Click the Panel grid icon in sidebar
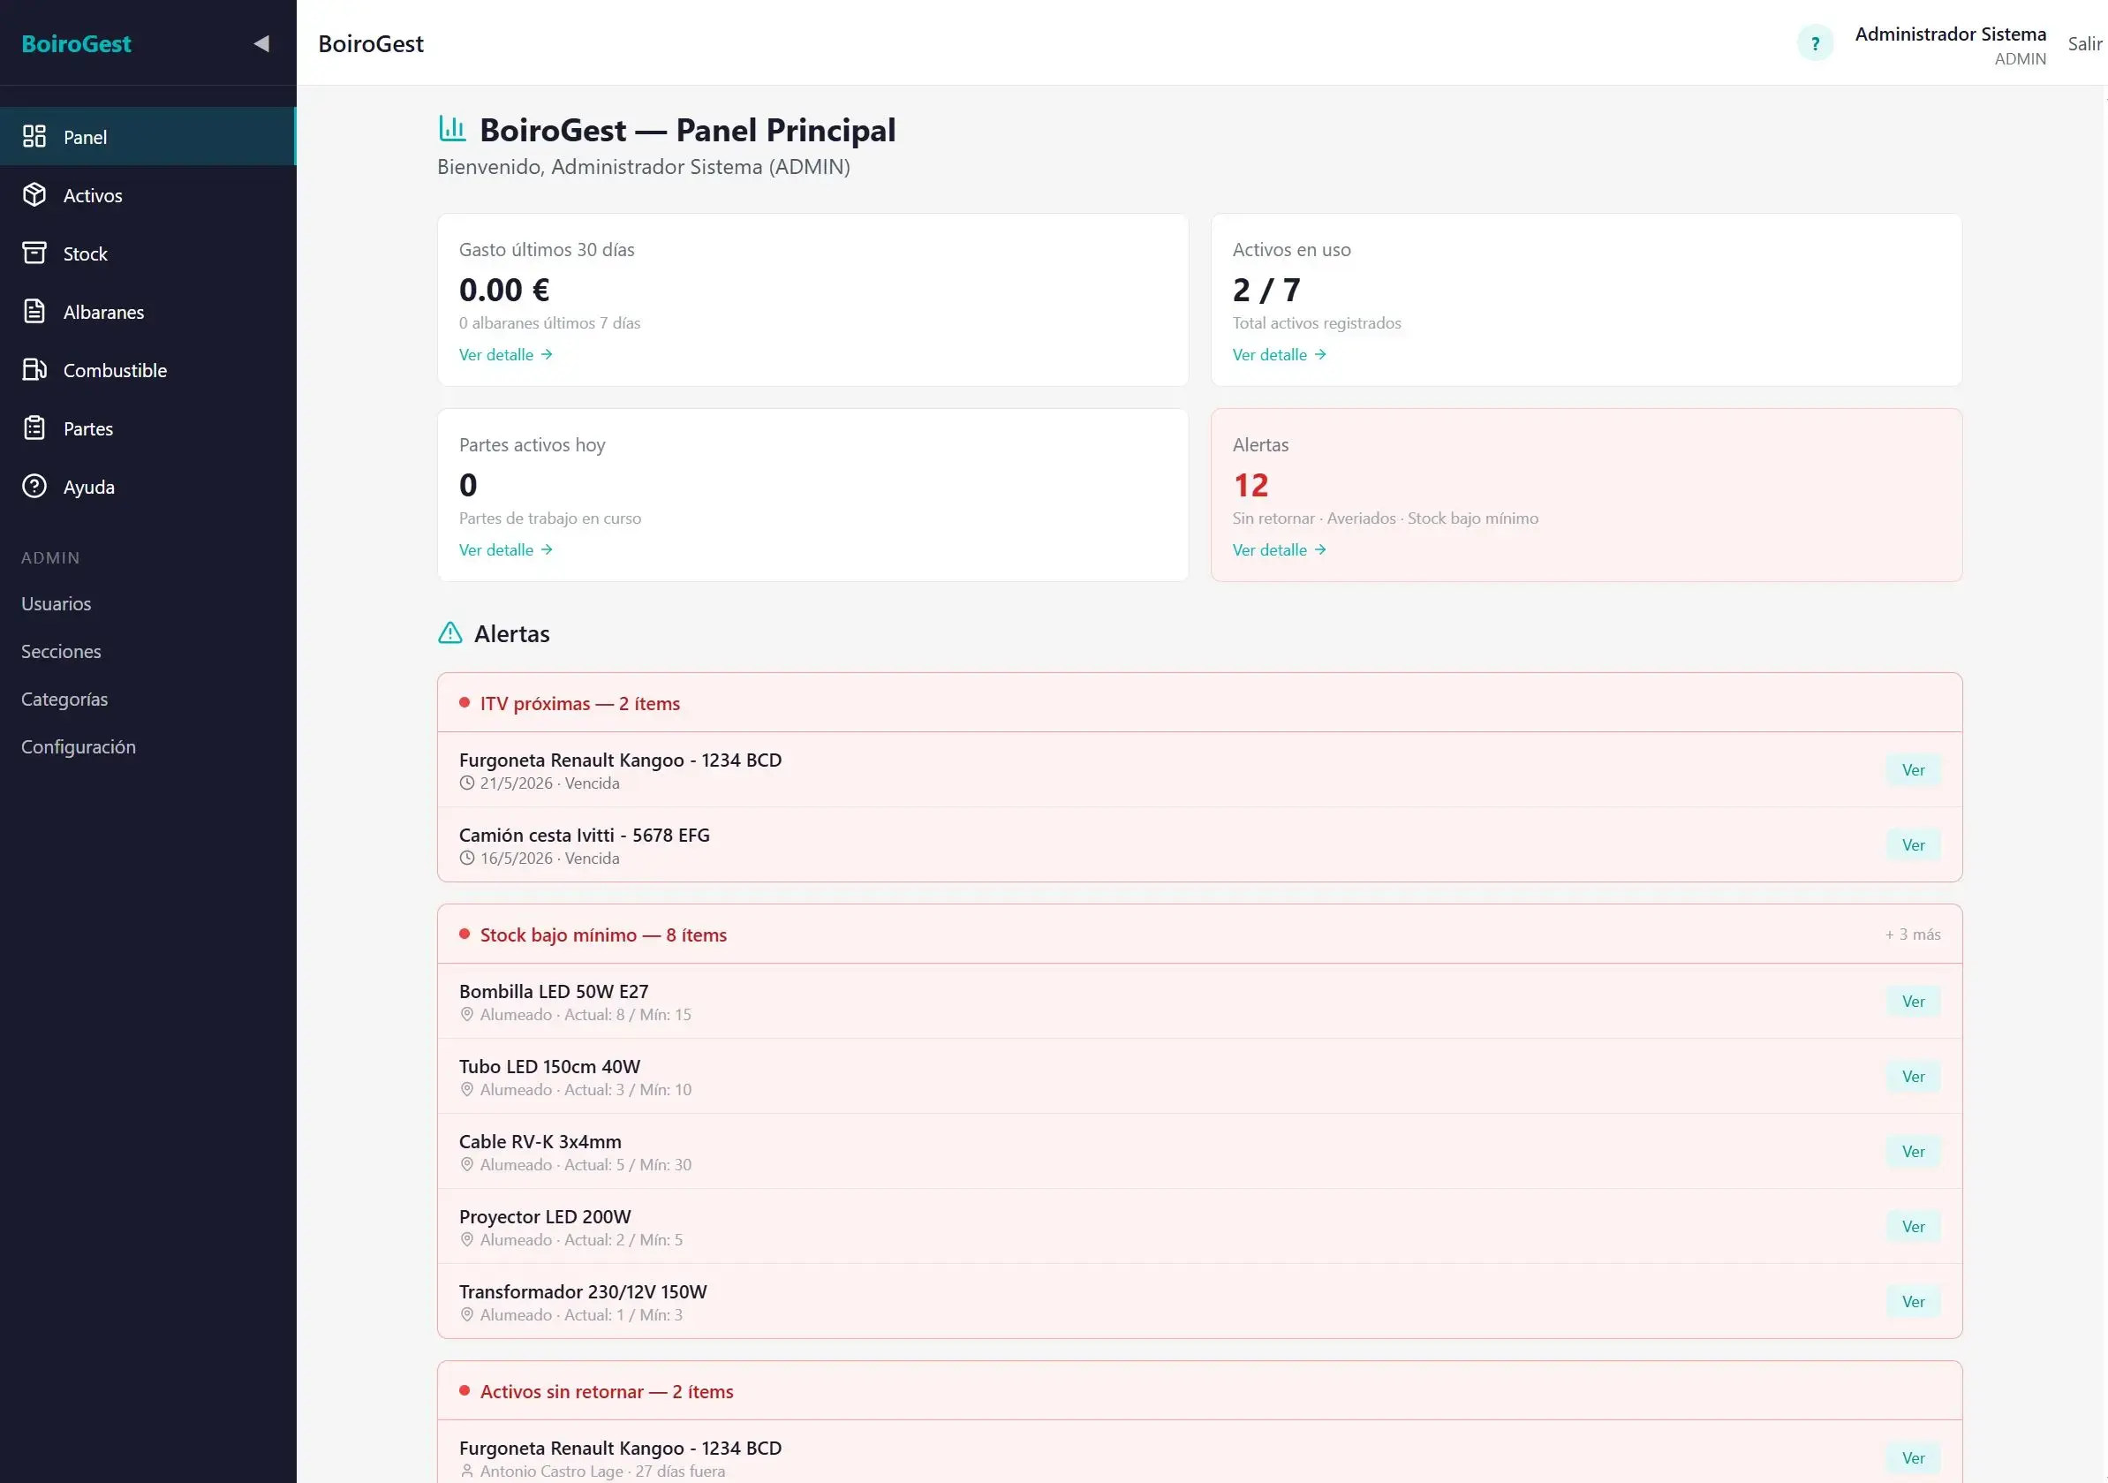The image size is (2108, 1483). click(x=34, y=136)
